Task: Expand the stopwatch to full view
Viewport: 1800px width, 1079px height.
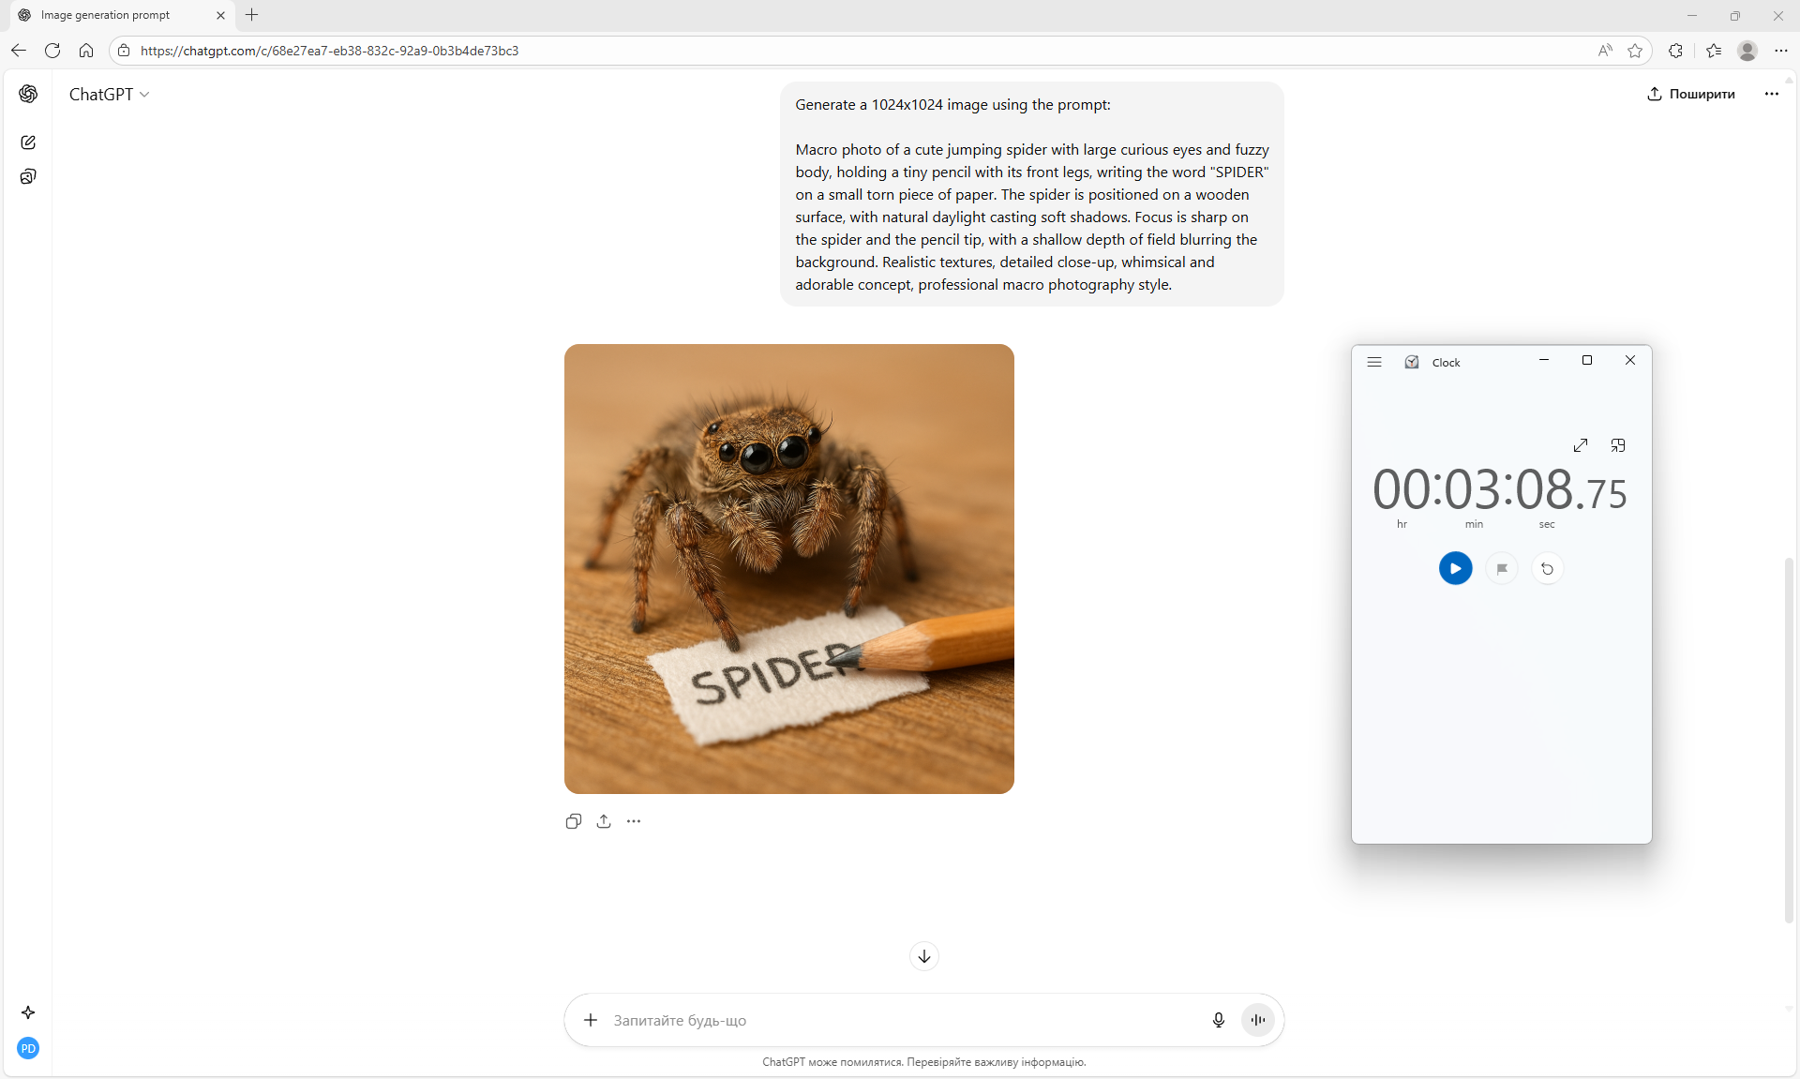Action: click(1581, 445)
